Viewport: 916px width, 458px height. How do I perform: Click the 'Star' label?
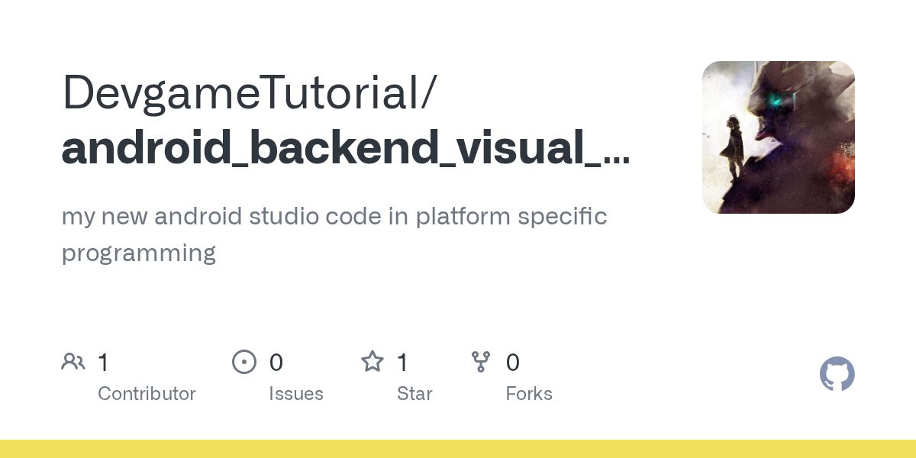point(414,394)
